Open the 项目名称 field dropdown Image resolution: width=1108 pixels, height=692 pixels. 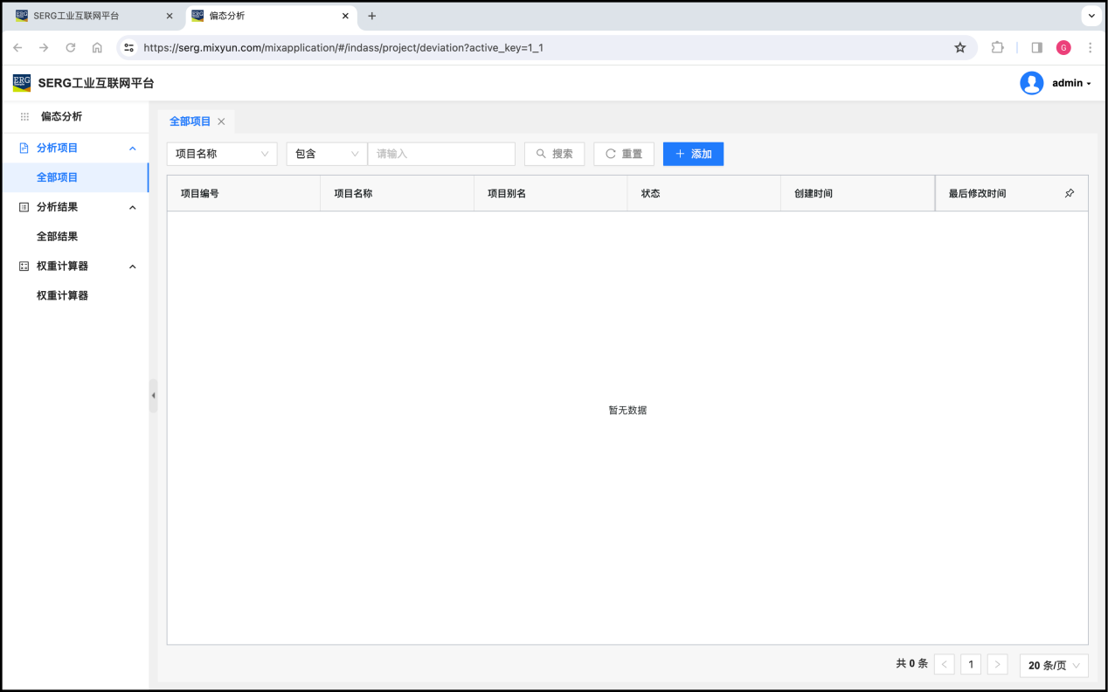click(222, 154)
